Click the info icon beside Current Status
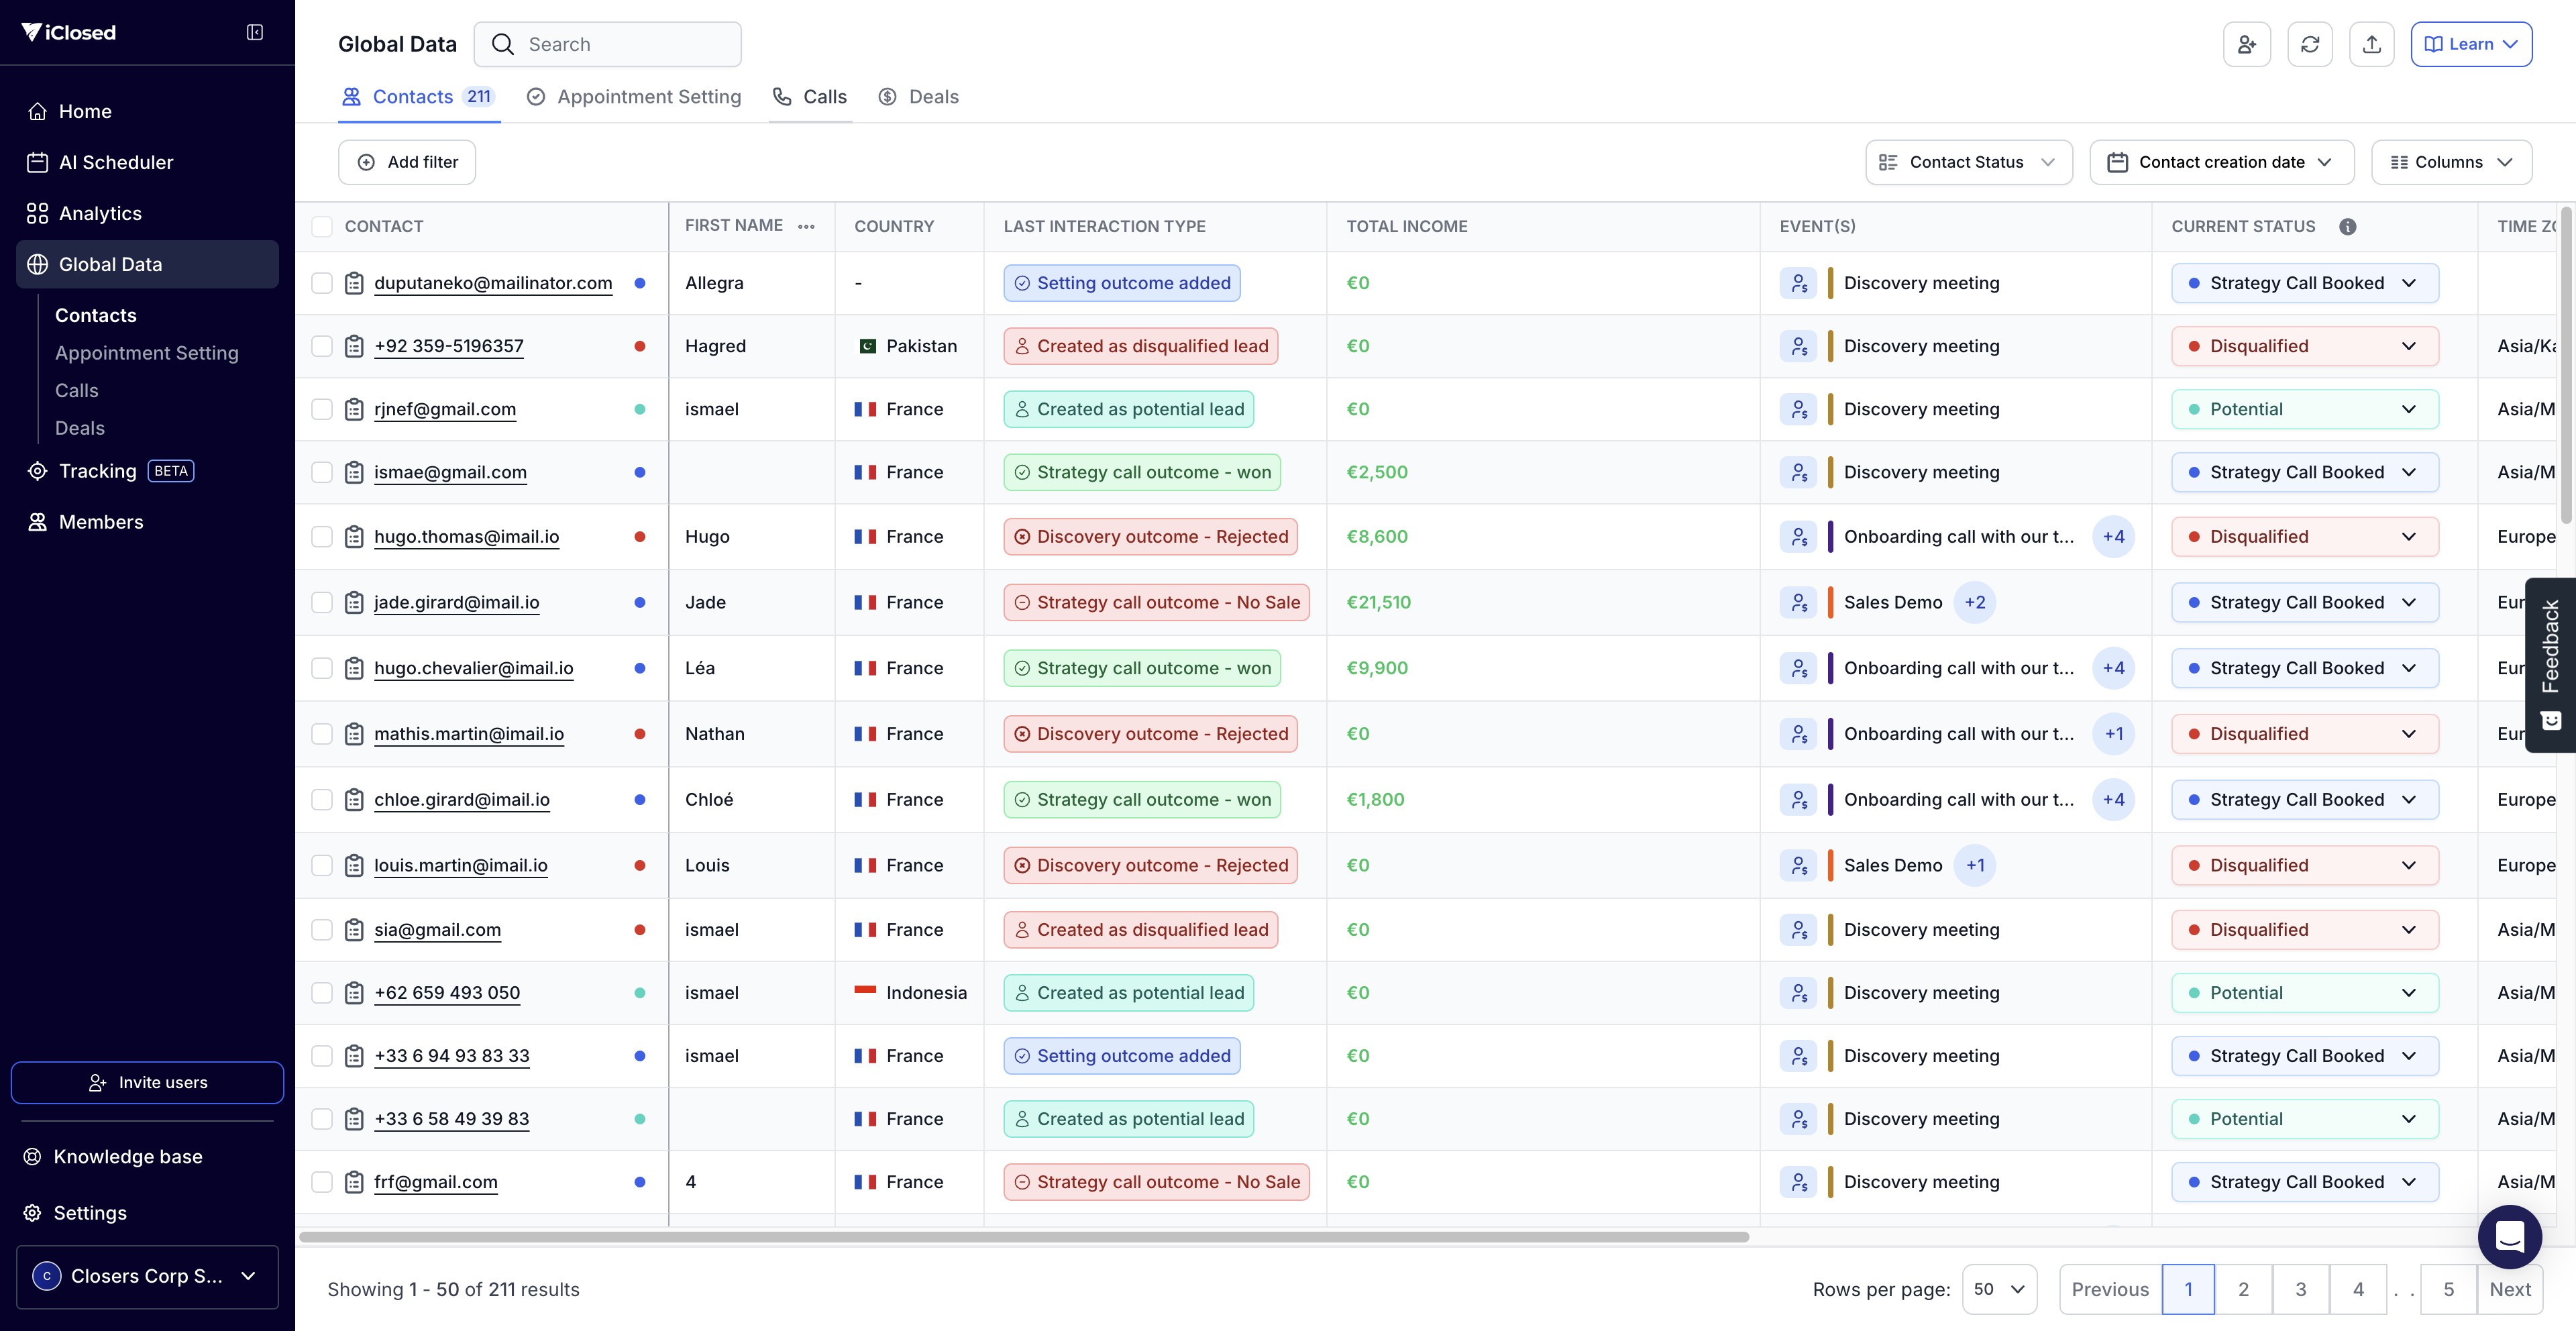Viewport: 2576px width, 1331px height. pyautogui.click(x=2347, y=227)
